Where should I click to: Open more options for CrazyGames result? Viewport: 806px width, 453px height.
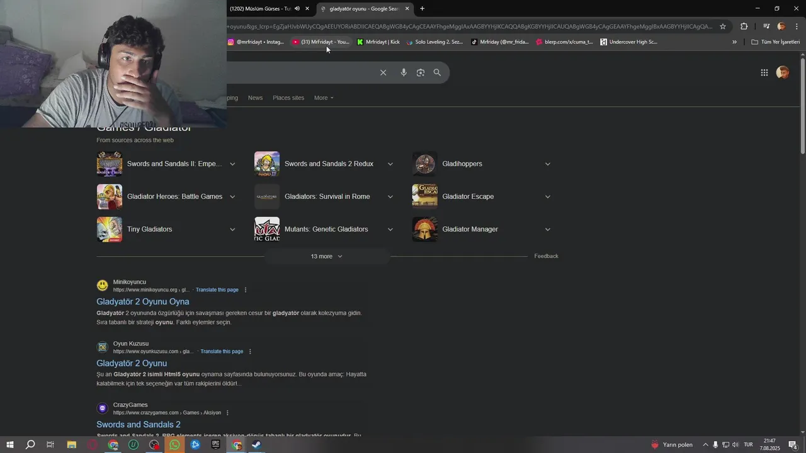(x=227, y=413)
